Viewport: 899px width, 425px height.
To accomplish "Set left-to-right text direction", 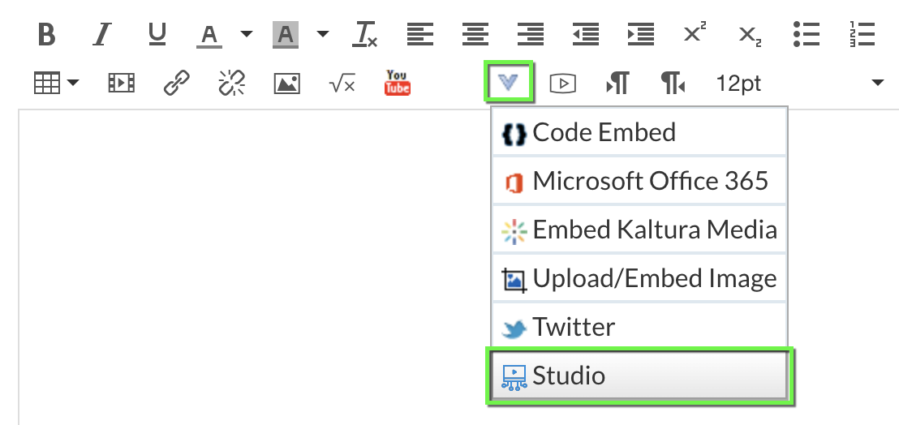I will [x=617, y=84].
